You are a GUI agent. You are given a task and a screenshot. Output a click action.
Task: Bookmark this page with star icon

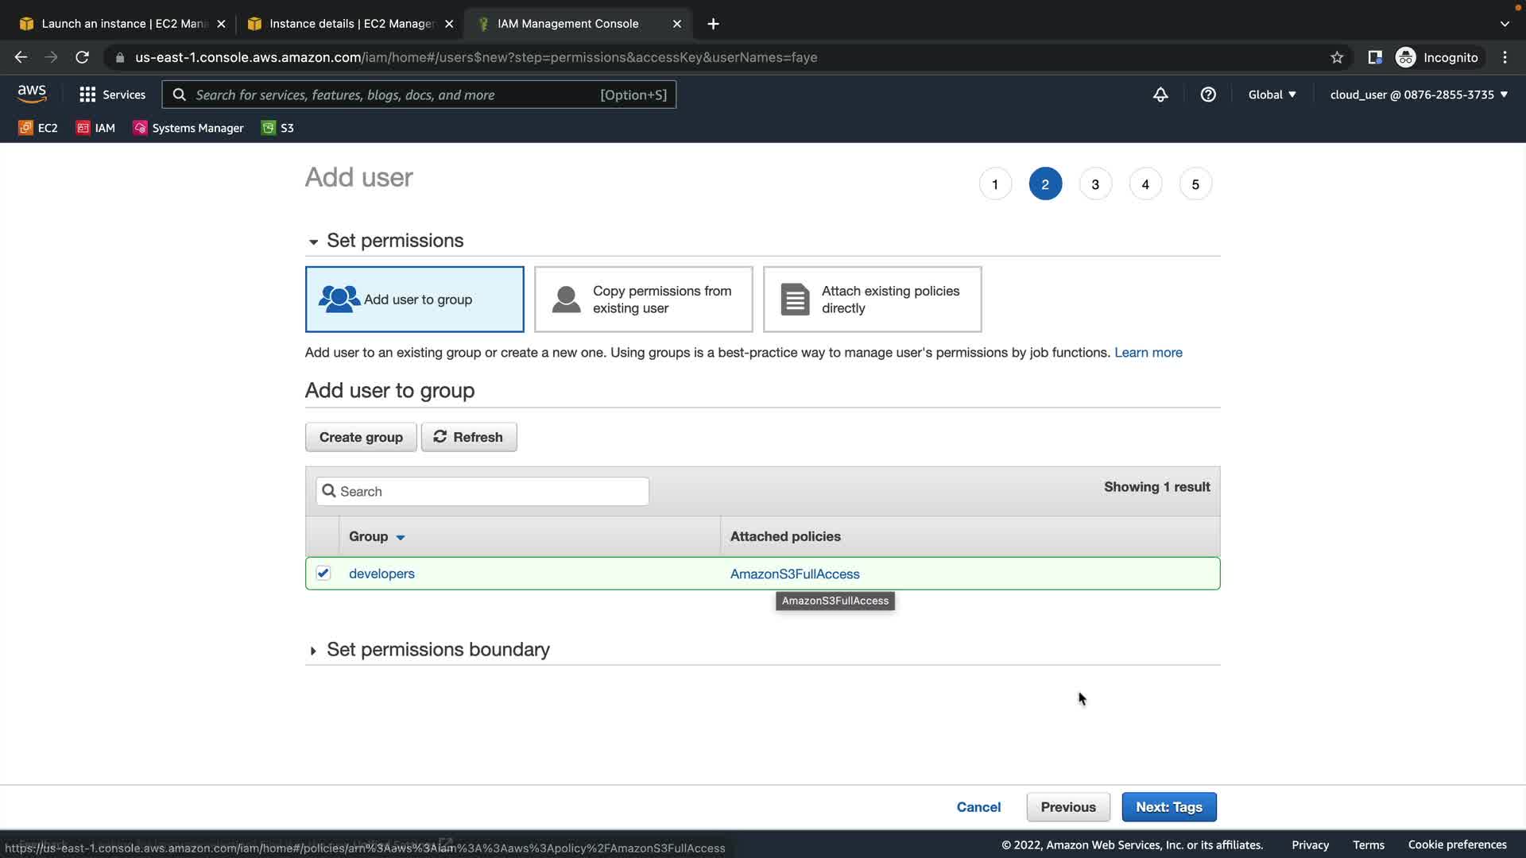coord(1337,57)
